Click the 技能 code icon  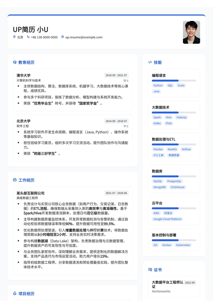tap(150, 62)
